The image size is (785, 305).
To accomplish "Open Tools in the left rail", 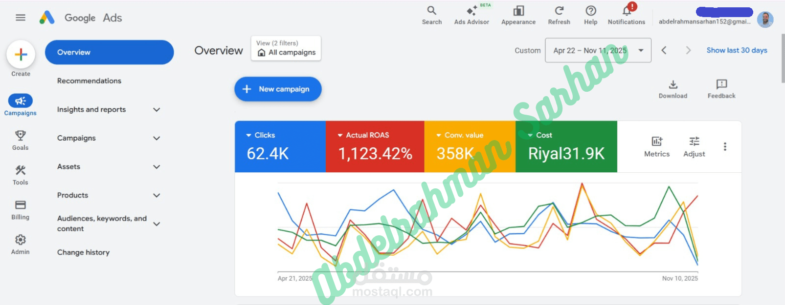I will tap(21, 175).
